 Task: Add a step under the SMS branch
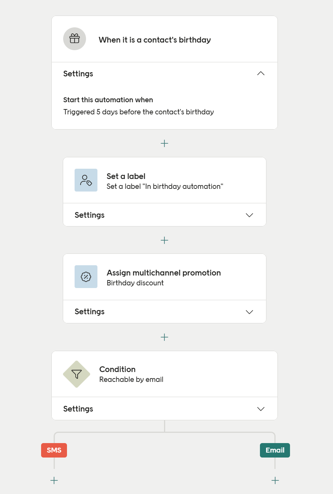click(54, 480)
